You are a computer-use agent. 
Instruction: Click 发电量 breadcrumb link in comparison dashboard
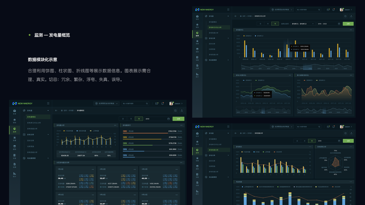[249, 16]
